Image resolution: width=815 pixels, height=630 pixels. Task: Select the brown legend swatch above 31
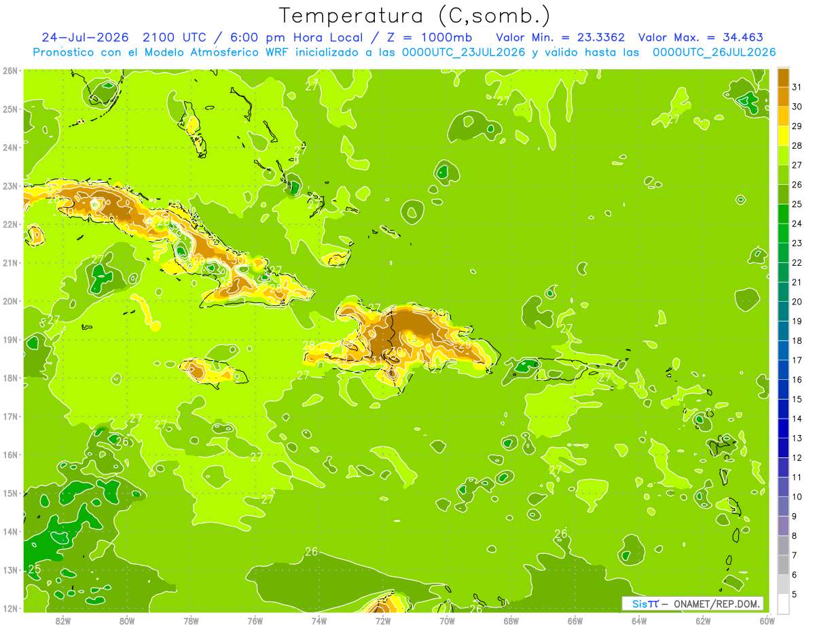783,77
